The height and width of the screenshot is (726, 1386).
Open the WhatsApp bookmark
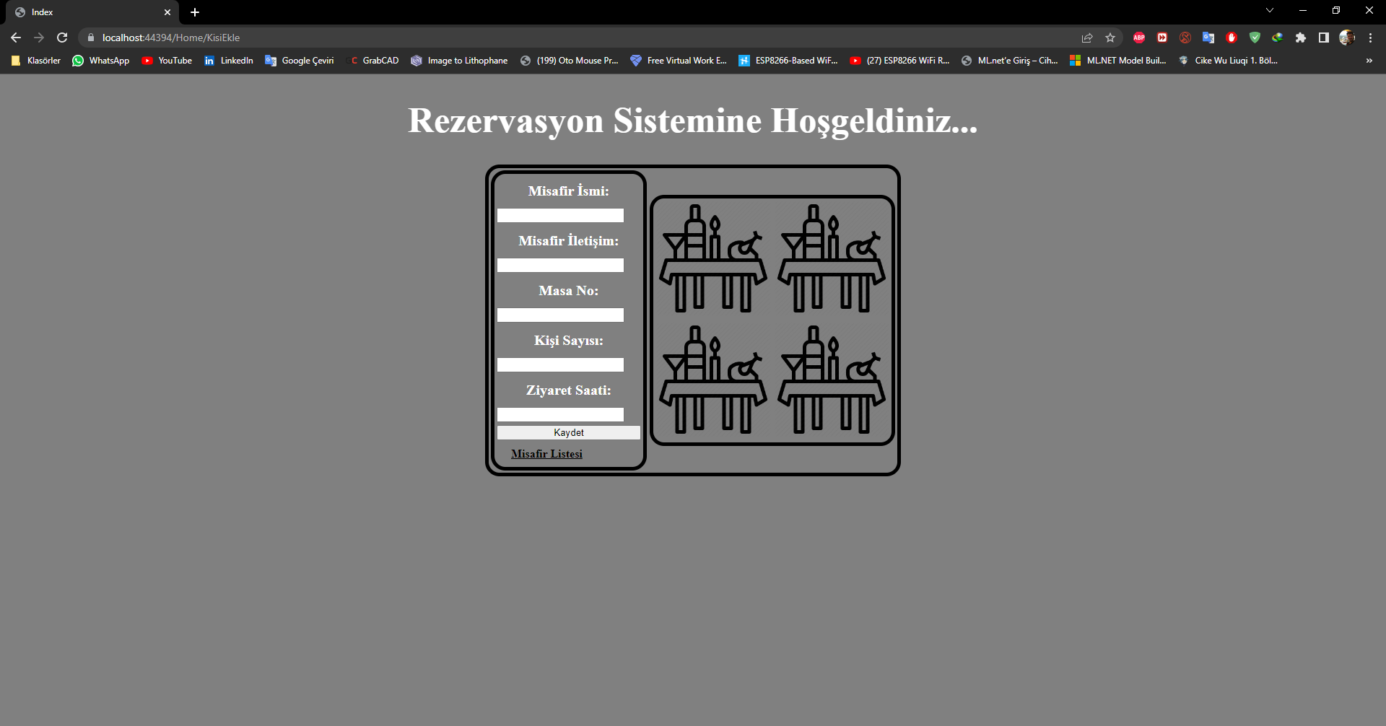[100, 61]
